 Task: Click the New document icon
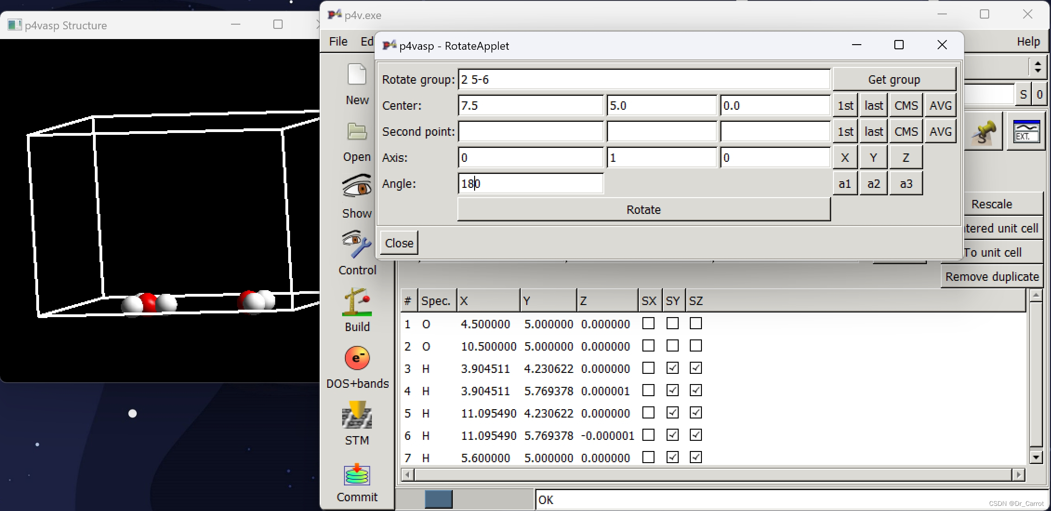pyautogui.click(x=357, y=75)
